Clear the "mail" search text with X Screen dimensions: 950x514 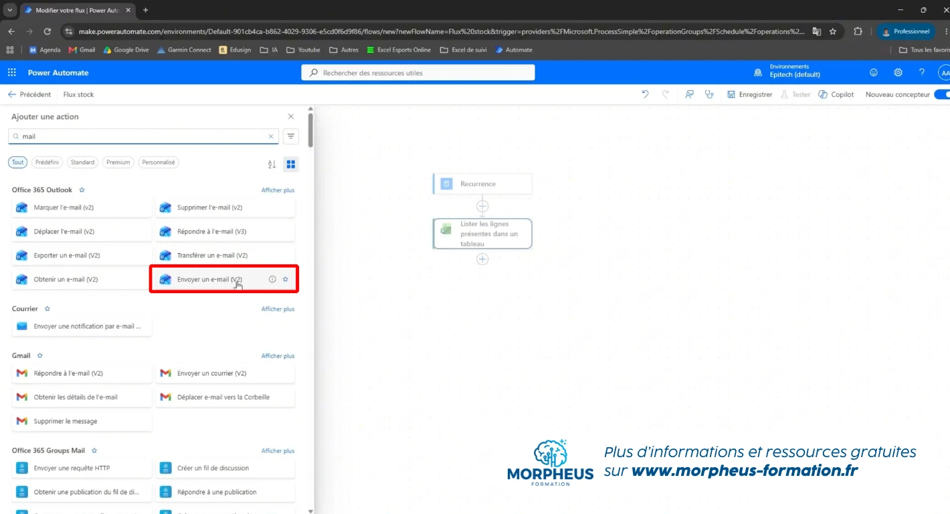(x=271, y=137)
